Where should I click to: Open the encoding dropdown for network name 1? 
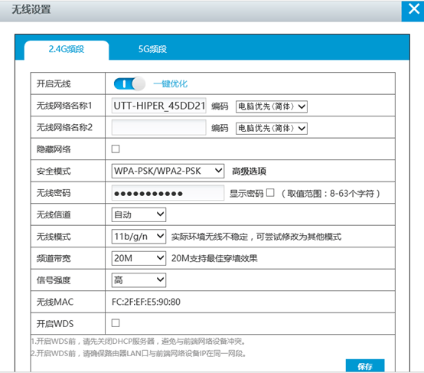coord(272,106)
